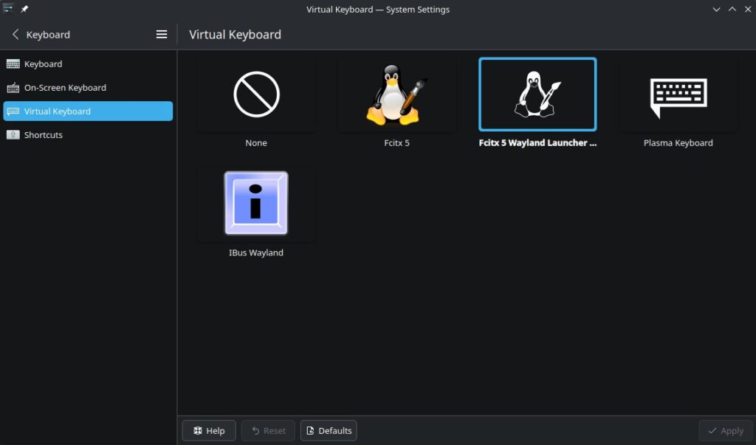Click the Apply button
The width and height of the screenshot is (756, 445).
[724, 431]
